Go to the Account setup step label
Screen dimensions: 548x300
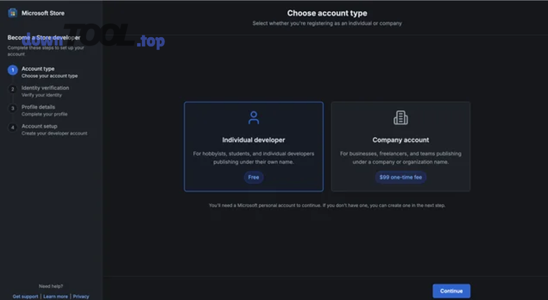39,126
